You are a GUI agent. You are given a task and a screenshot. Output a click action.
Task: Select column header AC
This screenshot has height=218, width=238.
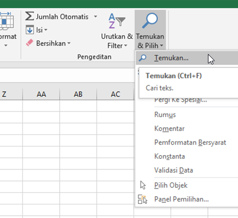[x=115, y=94]
